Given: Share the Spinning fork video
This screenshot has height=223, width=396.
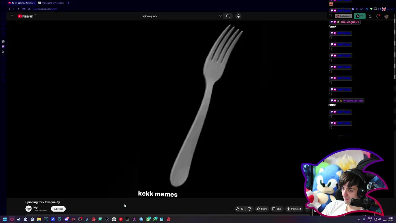Looking at the screenshot, I should coord(262,209).
